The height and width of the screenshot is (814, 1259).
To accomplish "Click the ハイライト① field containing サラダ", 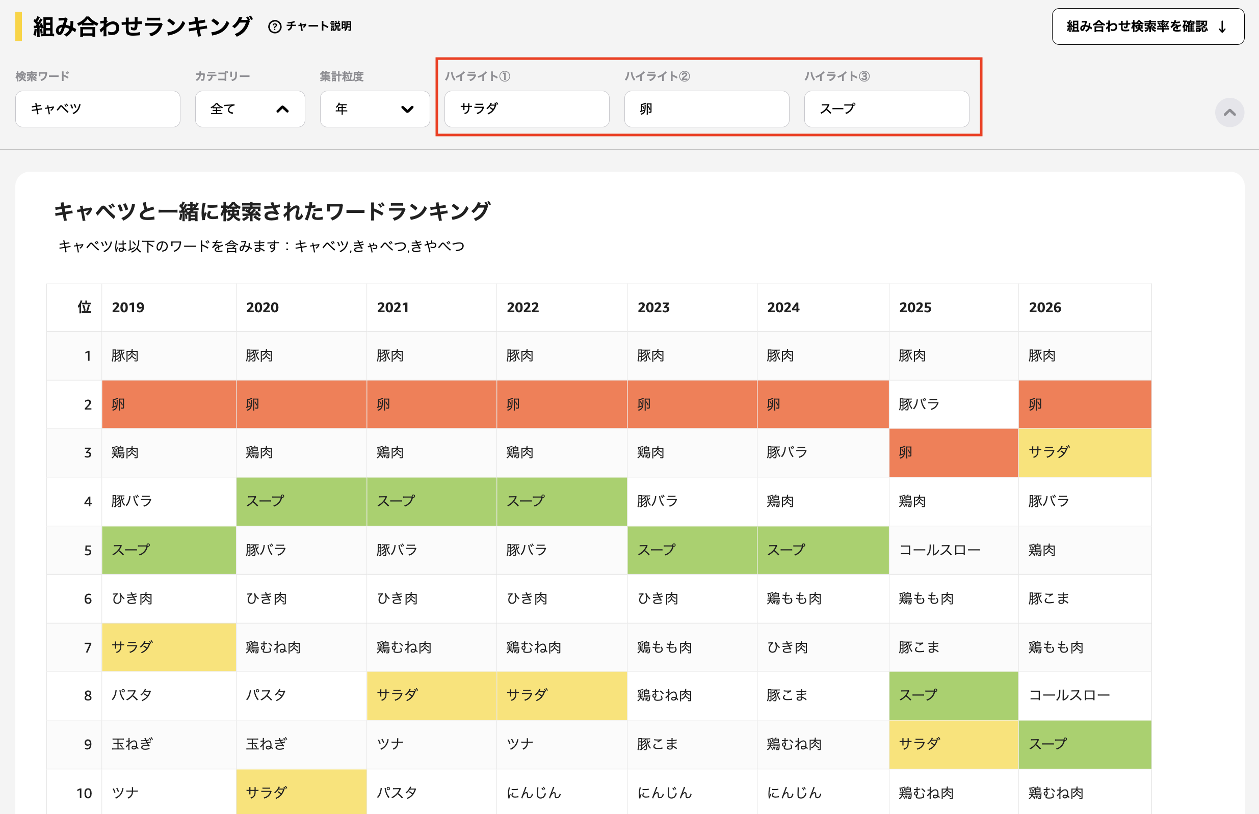I will 527,109.
